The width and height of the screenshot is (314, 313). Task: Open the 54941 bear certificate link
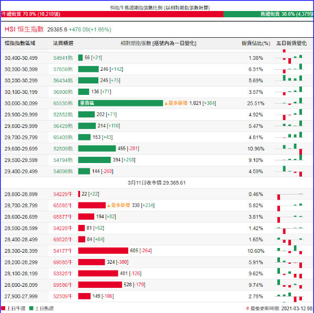(x=63, y=58)
